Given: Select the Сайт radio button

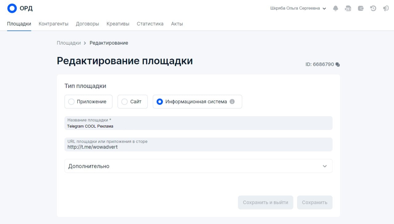Looking at the screenshot, I should [124, 102].
